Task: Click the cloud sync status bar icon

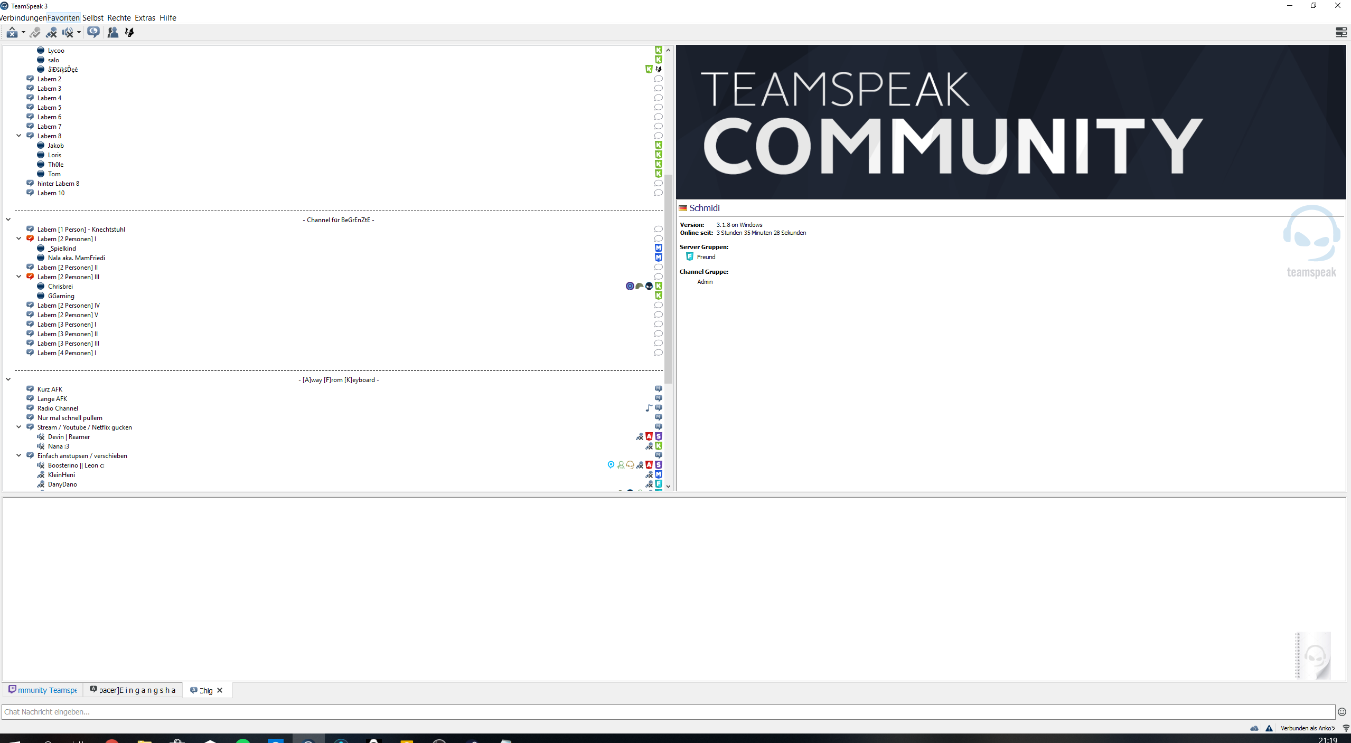Action: 1254,728
